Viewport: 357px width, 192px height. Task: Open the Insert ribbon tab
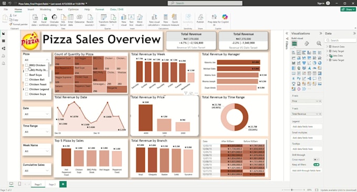click(31, 9)
